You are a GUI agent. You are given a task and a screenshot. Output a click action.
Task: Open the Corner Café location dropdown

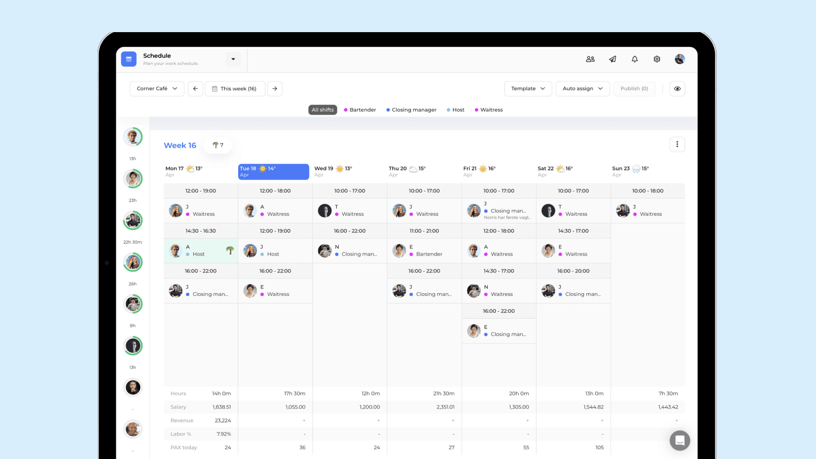pyautogui.click(x=157, y=88)
